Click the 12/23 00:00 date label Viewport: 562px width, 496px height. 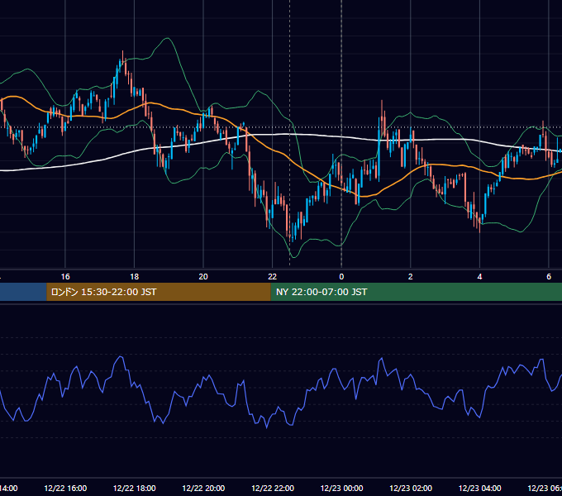point(341,488)
